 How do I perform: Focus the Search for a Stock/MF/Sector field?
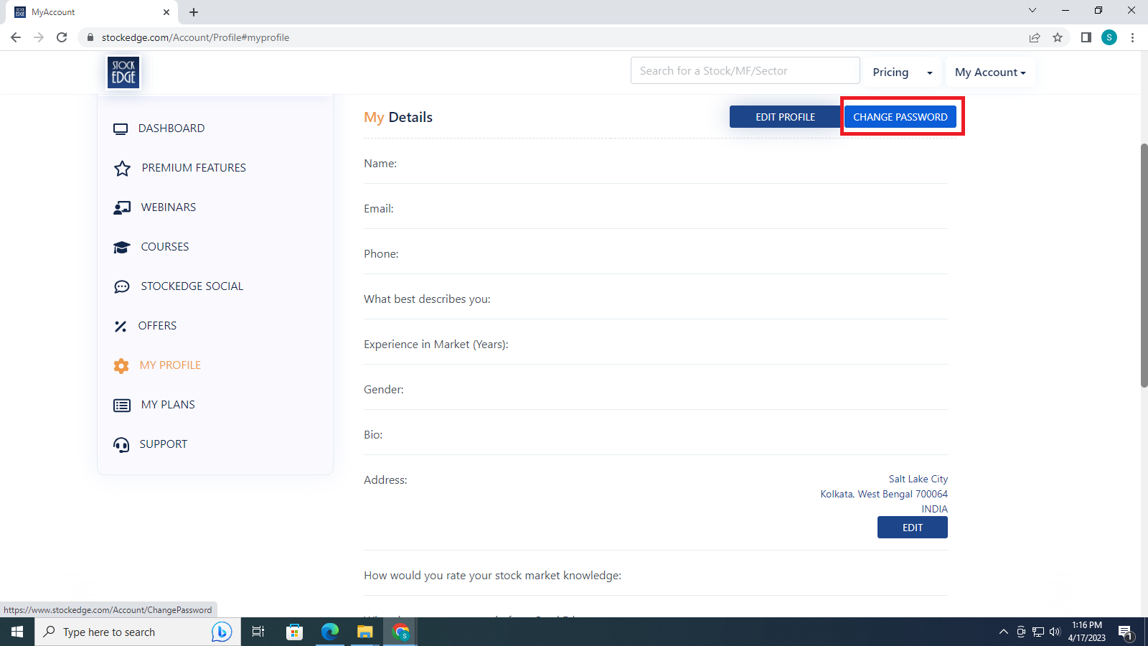[745, 71]
